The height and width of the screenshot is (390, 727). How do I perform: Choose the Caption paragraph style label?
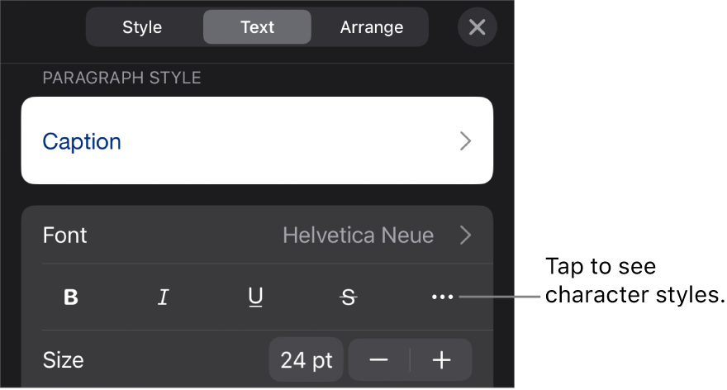coord(82,141)
